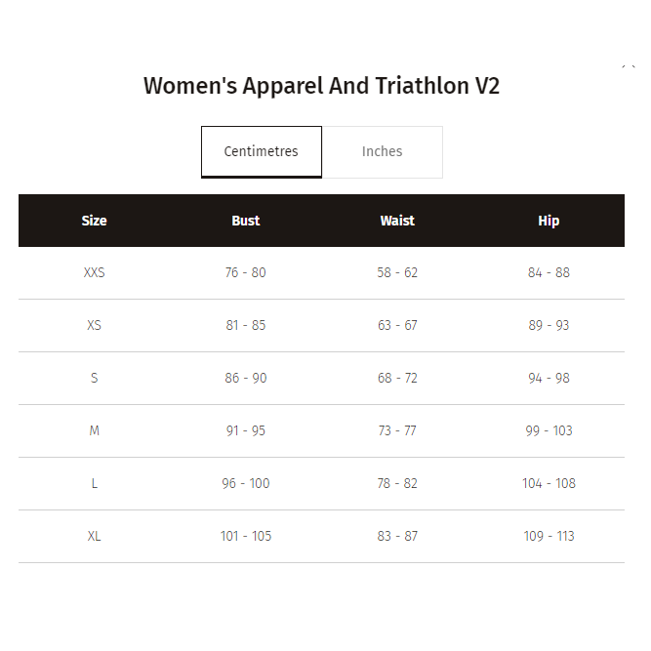
Task: Click the XXS bust value 76 - 80
Action: 246,272
